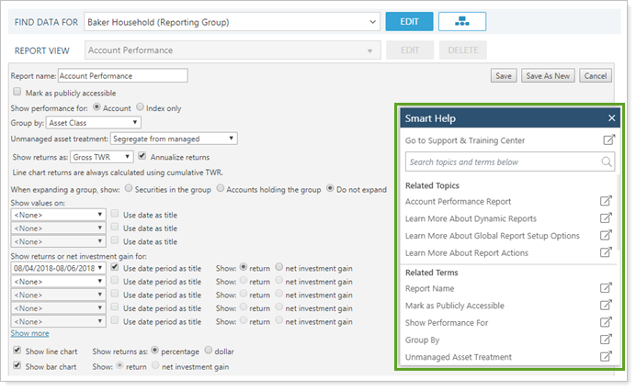The height and width of the screenshot is (390, 636).
Task: Open Support & Training Center external link icon
Action: click(x=608, y=139)
